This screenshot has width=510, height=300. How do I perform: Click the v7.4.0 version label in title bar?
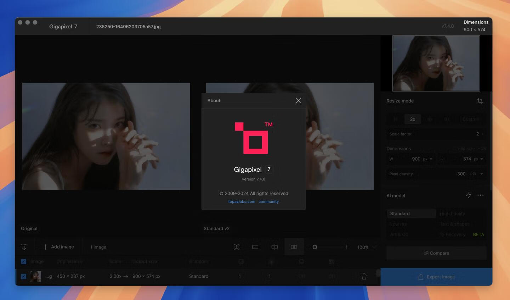coord(448,26)
